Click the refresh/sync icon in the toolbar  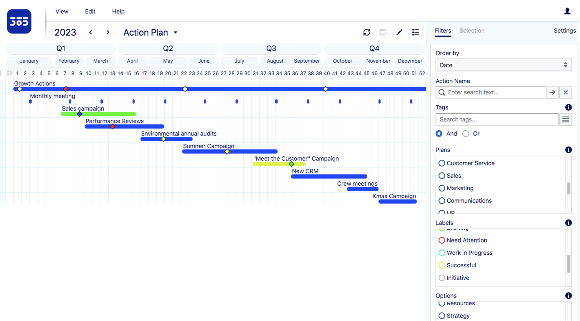(x=367, y=32)
